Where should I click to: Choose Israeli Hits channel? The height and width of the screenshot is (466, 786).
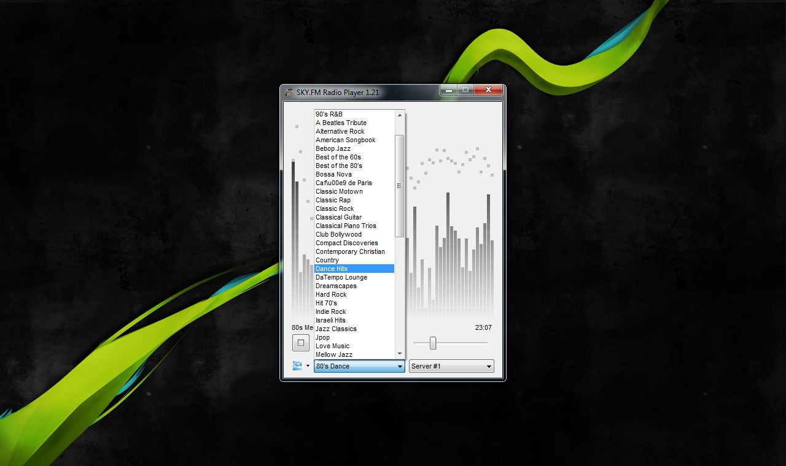point(354,320)
